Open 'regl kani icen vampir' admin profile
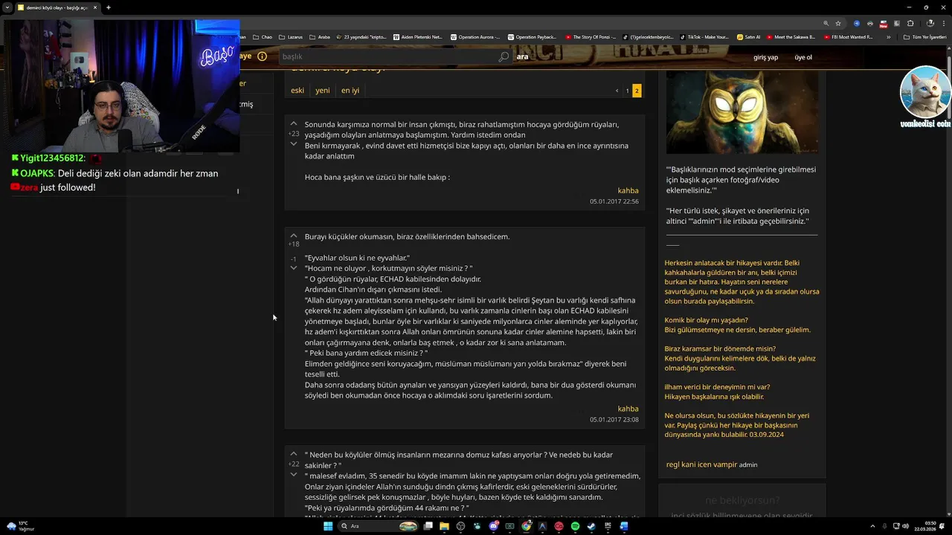The image size is (952, 535). [701, 464]
